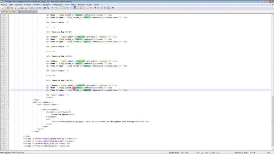Toggle INS overwrite mode in status bar
This screenshot has width=274, height=154.
pyautogui.click(x=269, y=153)
